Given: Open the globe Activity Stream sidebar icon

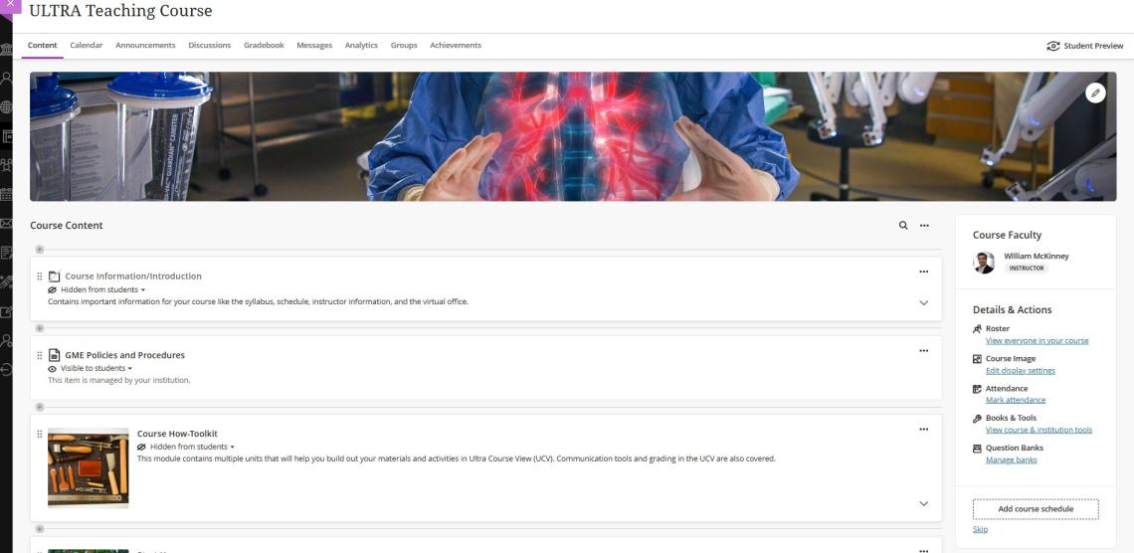Looking at the screenshot, I should (x=7, y=107).
